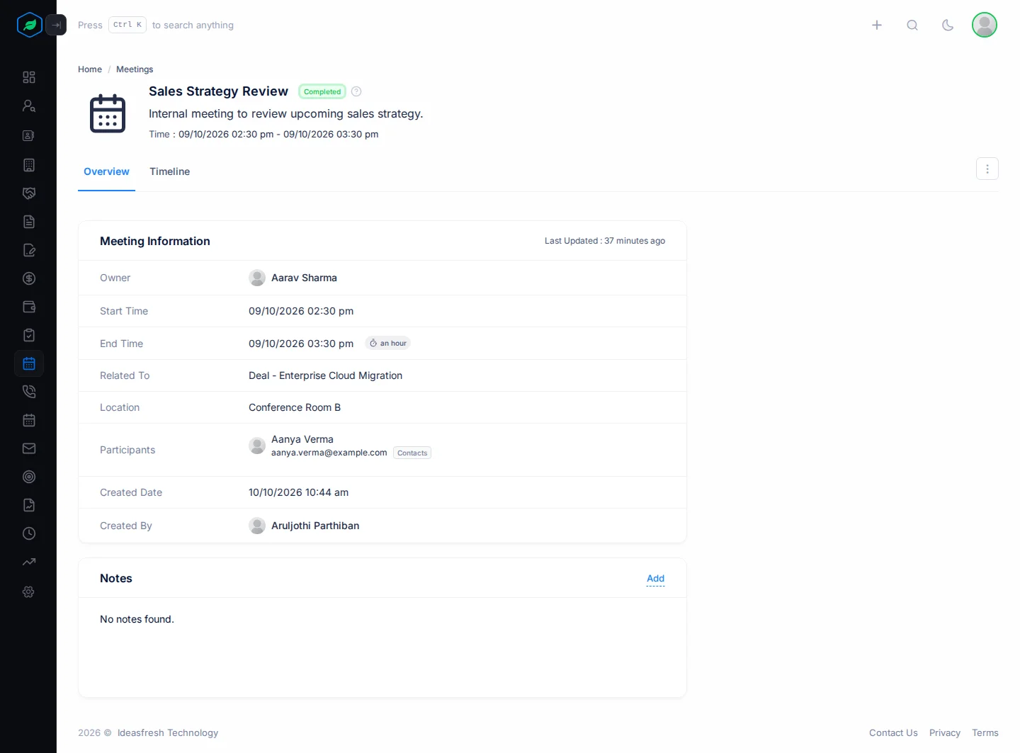Go to Meetings in the breadcrumb

pos(135,69)
